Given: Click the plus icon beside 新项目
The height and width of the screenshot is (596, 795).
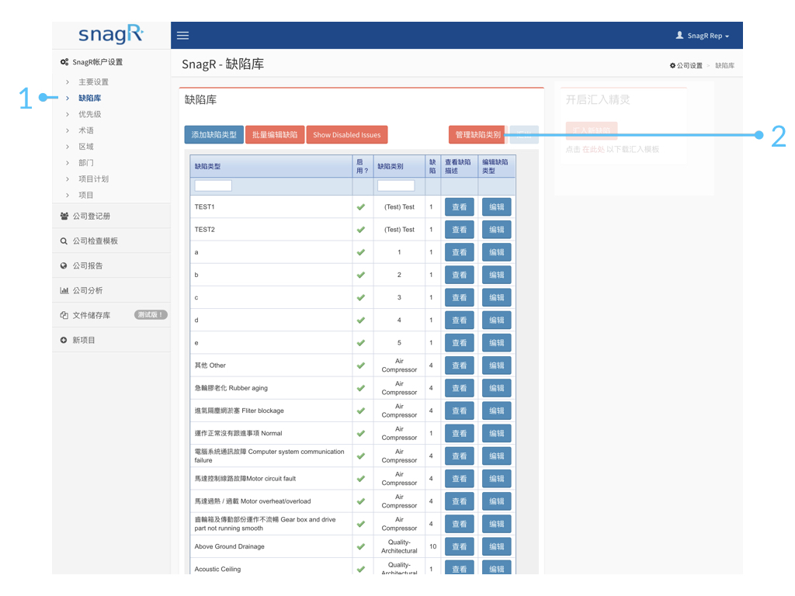Looking at the screenshot, I should [64, 340].
